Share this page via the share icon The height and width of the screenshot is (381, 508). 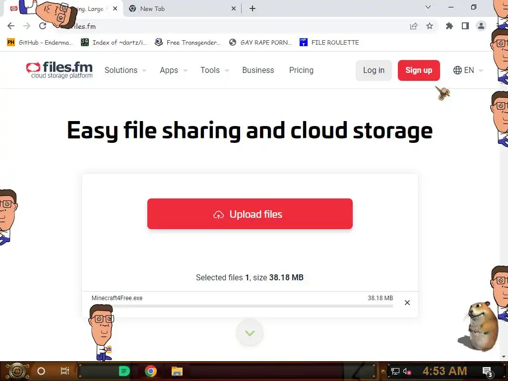(x=414, y=26)
